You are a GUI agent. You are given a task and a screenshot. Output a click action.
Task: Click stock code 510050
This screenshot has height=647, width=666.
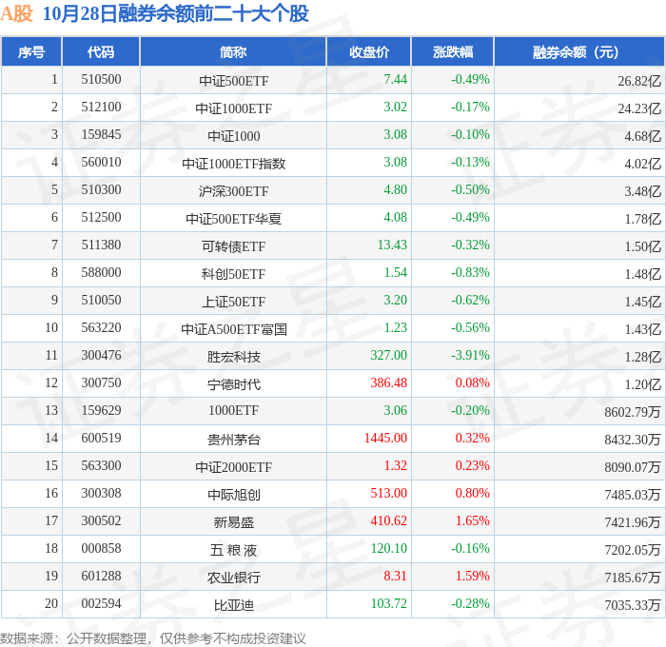click(101, 301)
